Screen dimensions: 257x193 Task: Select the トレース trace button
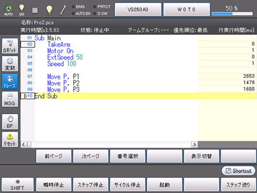click(10, 81)
